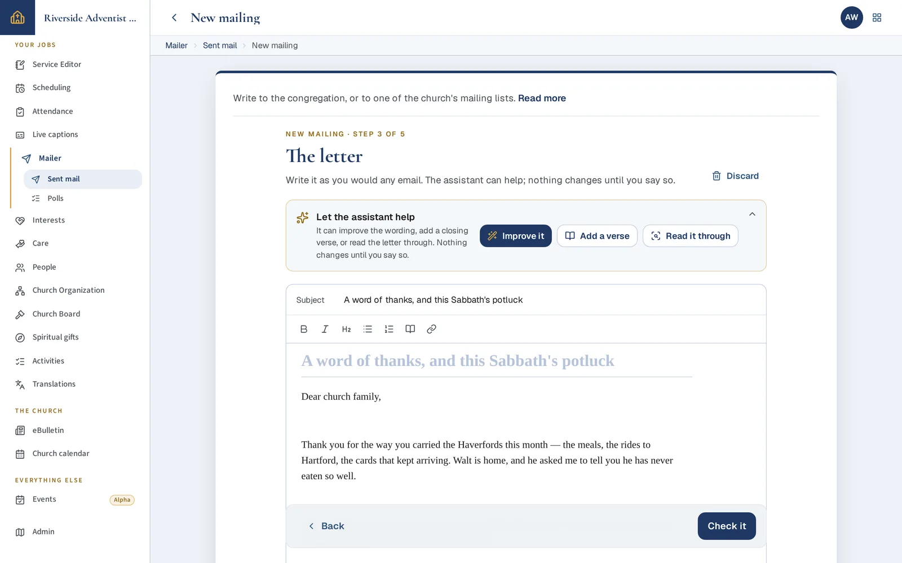902x563 pixels.
Task: Apply italic formatting in the editor
Action: tap(325, 329)
